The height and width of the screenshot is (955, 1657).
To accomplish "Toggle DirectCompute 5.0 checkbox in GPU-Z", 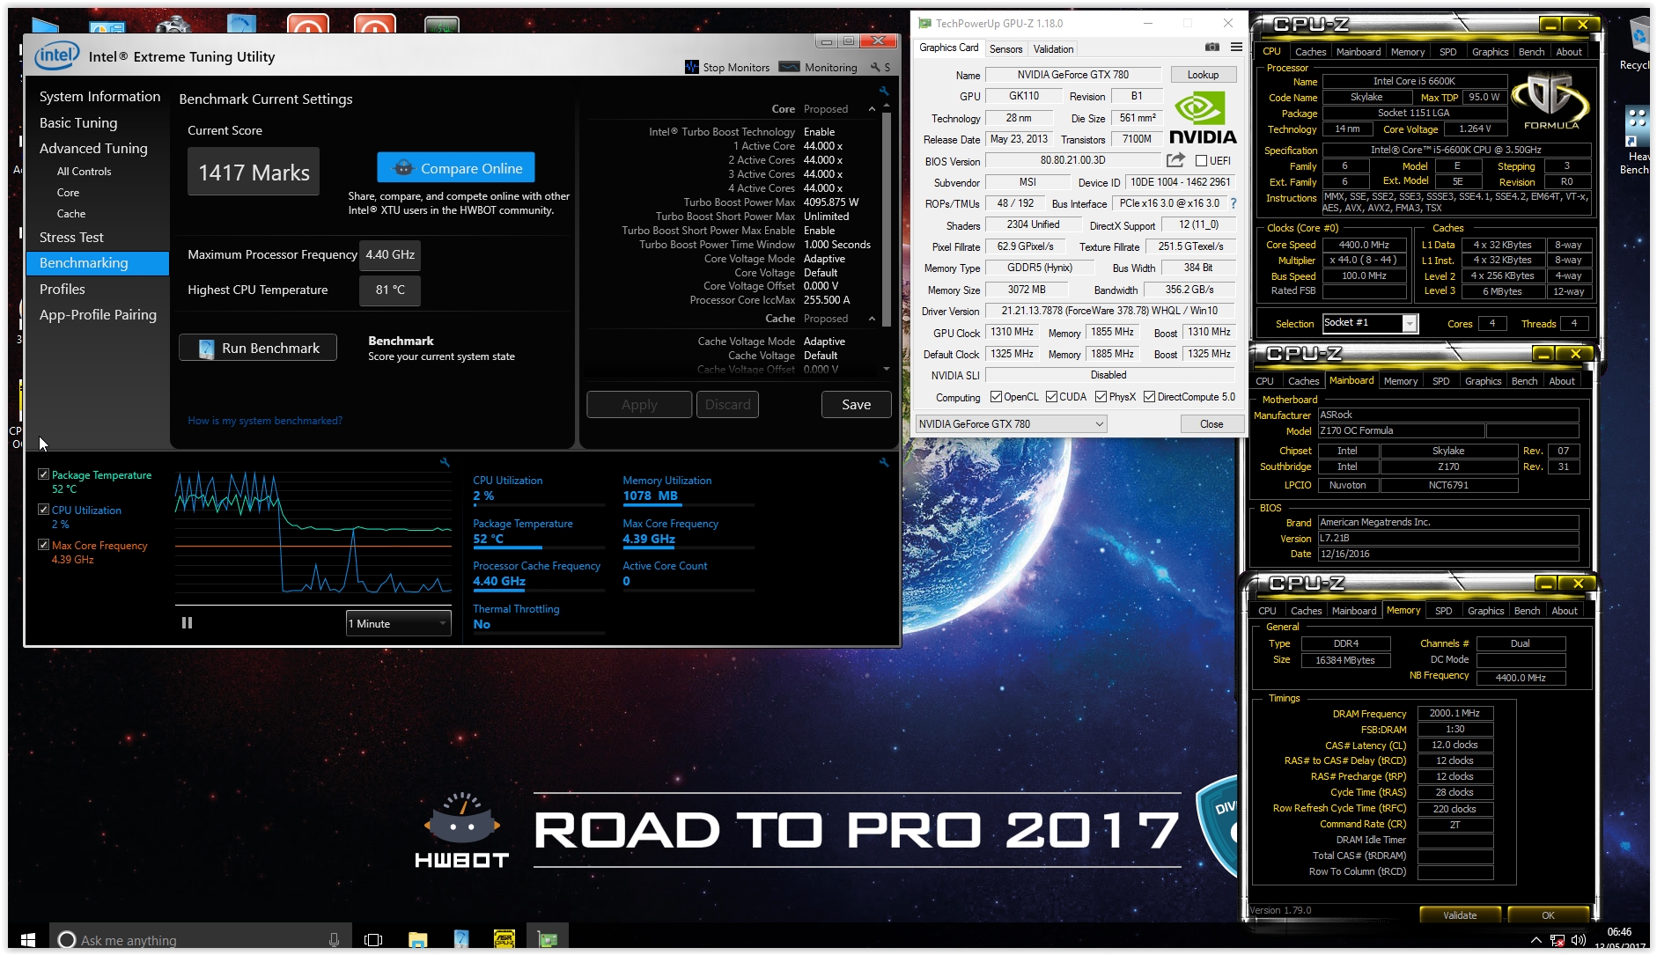I will pyautogui.click(x=1149, y=397).
